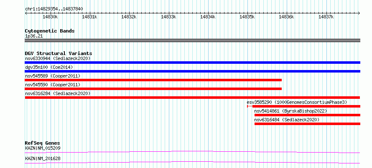The image size is (372, 168).
Task: Select the red nsv545590 variant bar
Action: tap(153, 89)
